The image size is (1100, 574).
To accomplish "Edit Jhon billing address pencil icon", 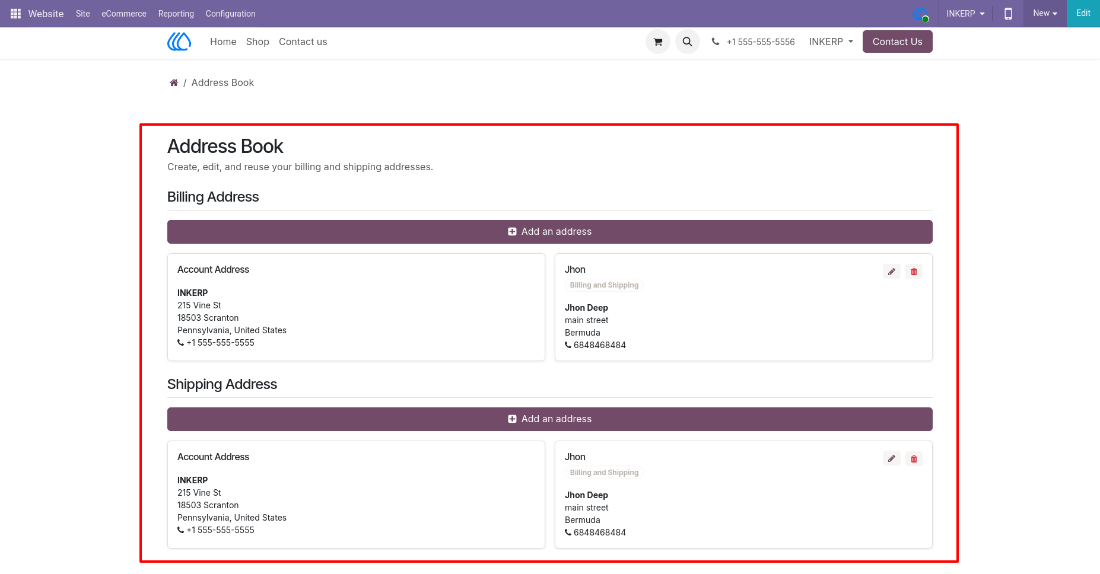I will pyautogui.click(x=892, y=272).
